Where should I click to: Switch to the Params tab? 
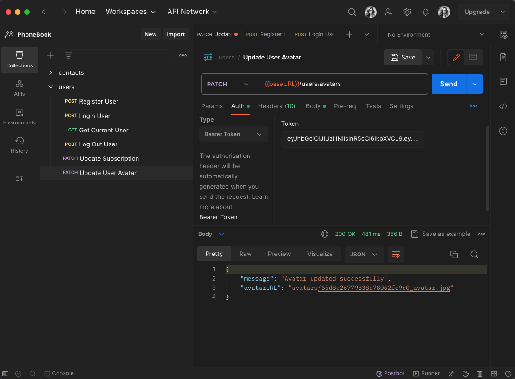(212, 106)
